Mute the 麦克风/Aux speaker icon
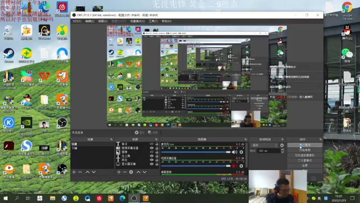The width and height of the screenshot is (360, 203). pos(234,152)
